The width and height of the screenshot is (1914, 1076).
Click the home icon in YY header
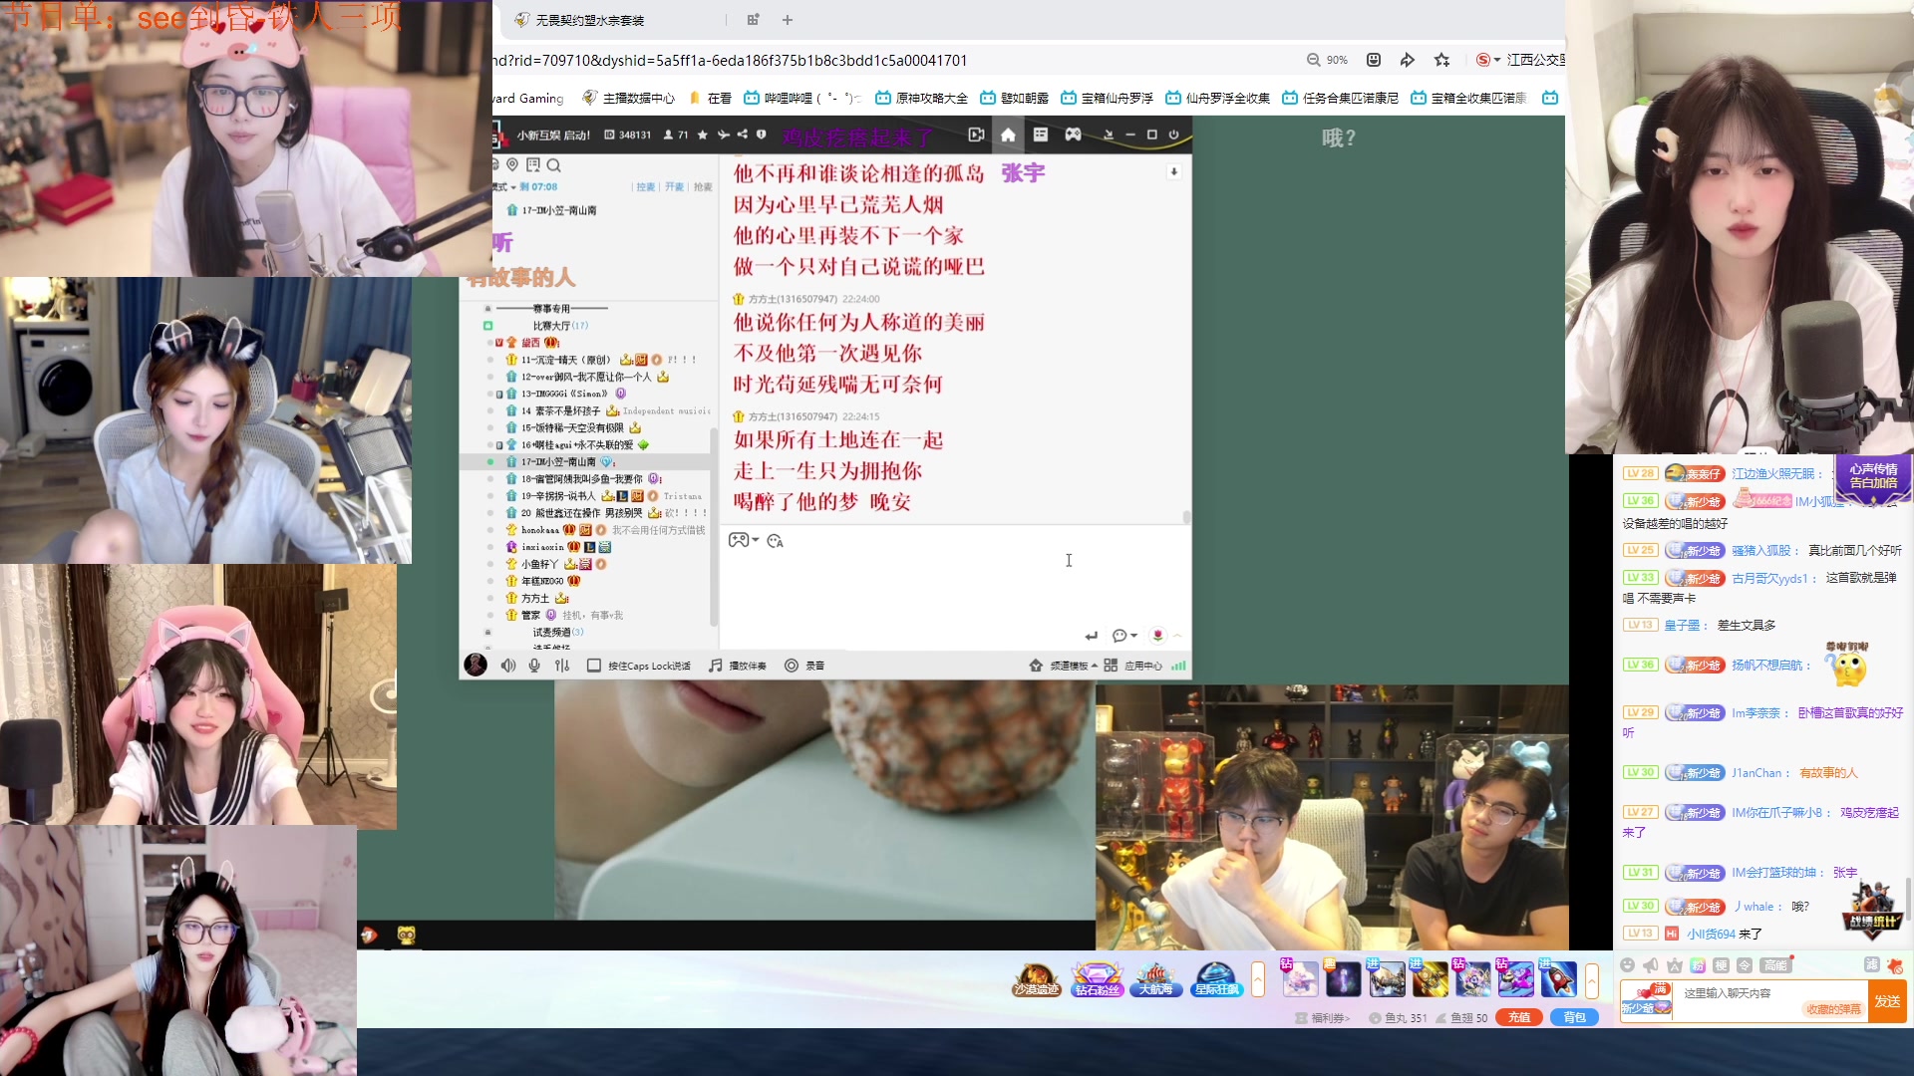click(x=1008, y=134)
